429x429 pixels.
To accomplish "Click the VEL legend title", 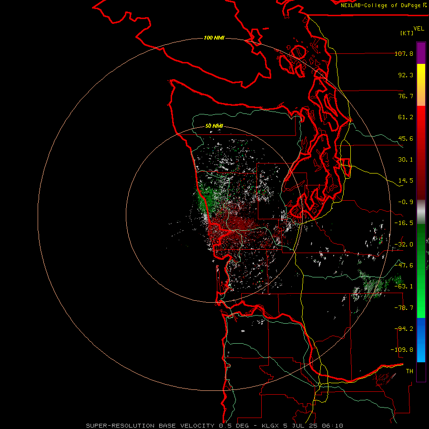I will tap(419, 29).
